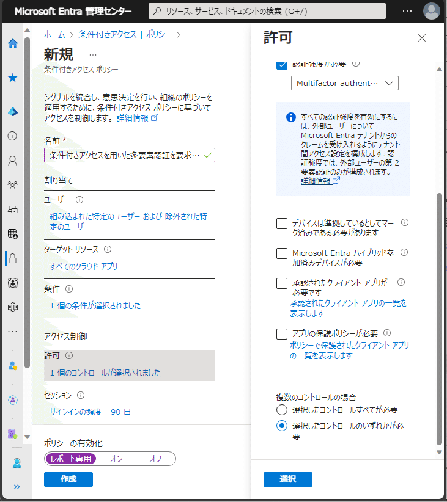Expand sidebar with double chevron icon
The height and width of the screenshot is (502, 447).
tap(17, 487)
